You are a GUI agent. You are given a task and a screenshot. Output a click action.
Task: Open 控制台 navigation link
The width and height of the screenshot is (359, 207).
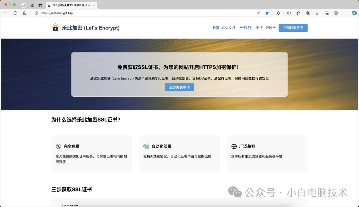(270, 28)
